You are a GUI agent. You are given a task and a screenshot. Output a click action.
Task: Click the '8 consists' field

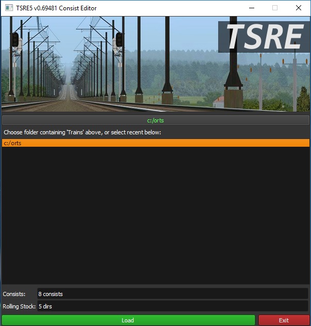coord(172,294)
